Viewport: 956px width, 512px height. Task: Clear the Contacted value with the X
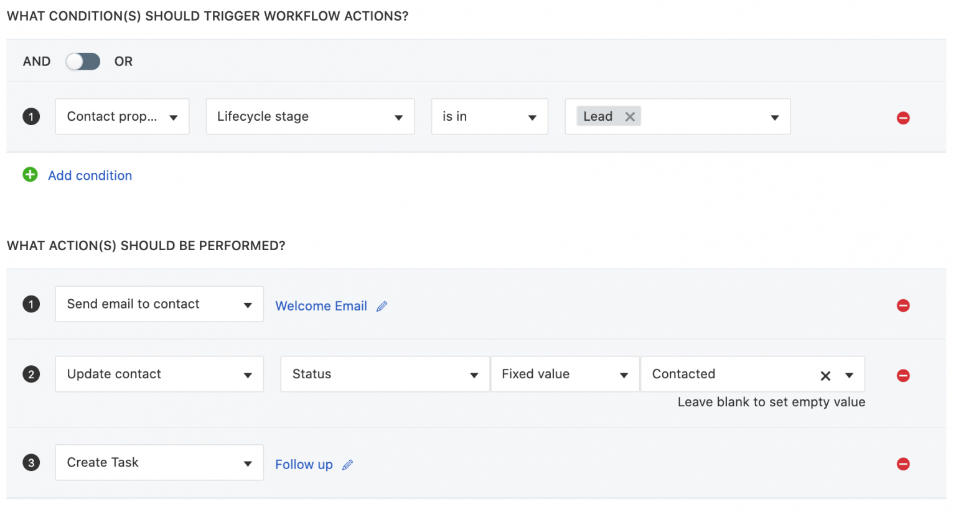click(x=825, y=375)
